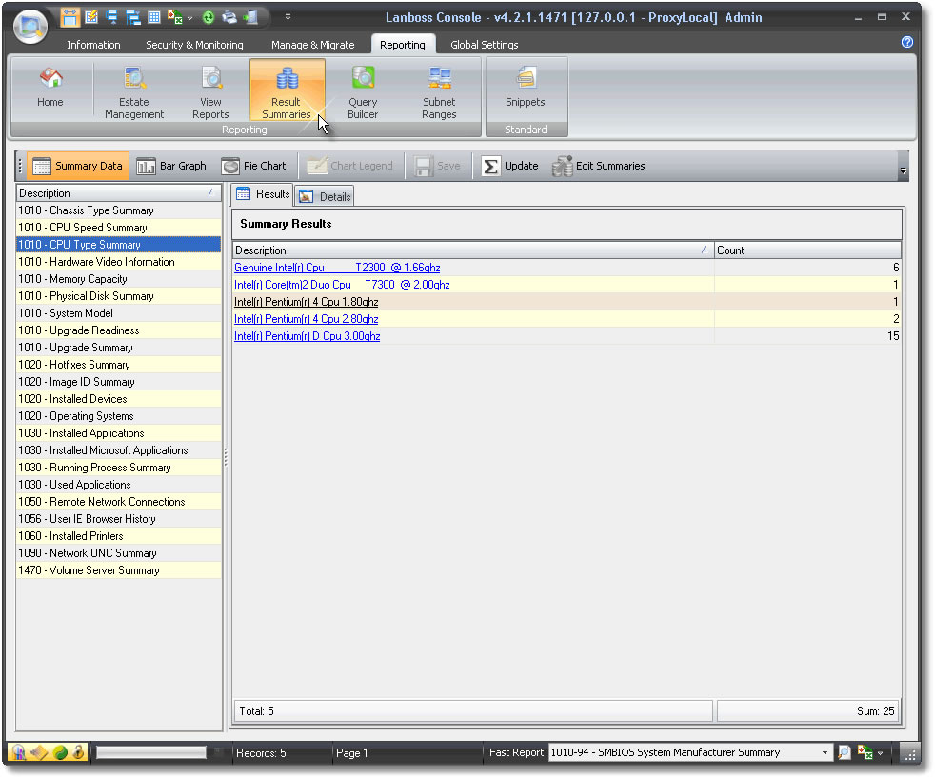Click the blue help question mark icon
This screenshot has width=935, height=779.
907,42
